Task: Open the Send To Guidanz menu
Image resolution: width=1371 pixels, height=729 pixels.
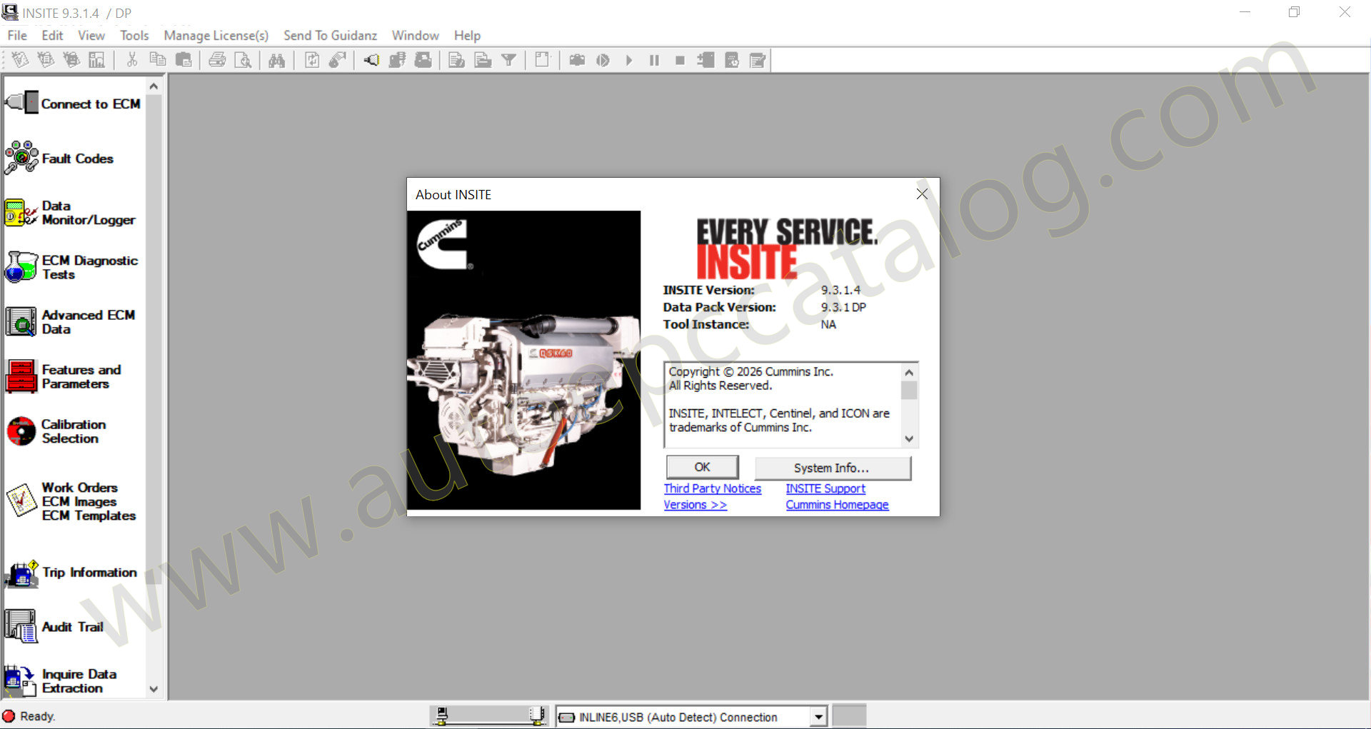Action: coord(330,35)
